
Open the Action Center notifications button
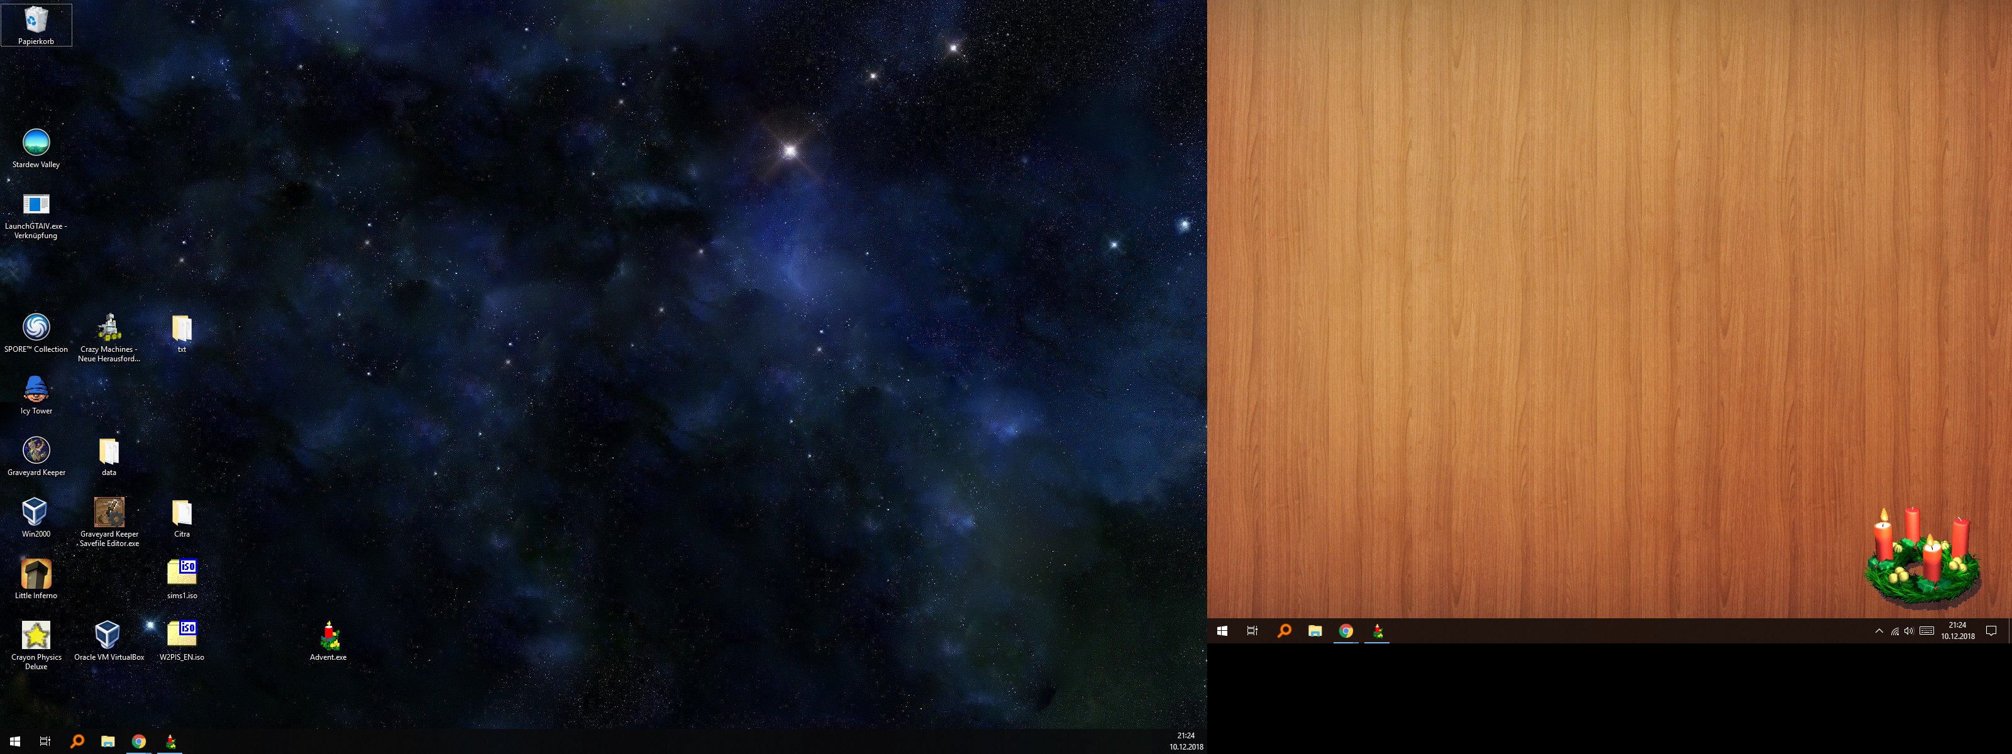(x=1991, y=631)
